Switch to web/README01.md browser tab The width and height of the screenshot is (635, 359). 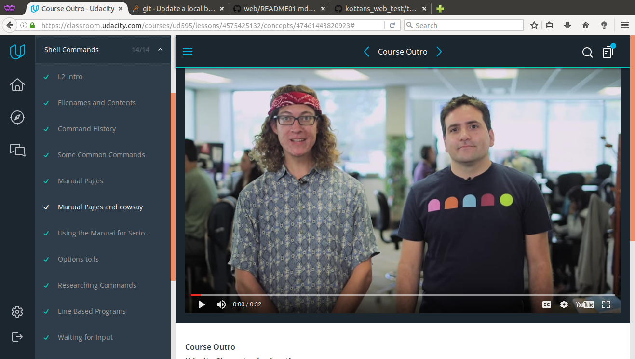click(x=280, y=9)
